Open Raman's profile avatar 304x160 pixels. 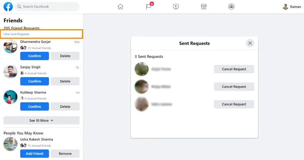pos(285,6)
